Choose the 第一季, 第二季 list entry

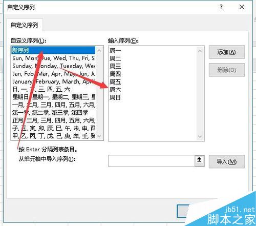53,113
